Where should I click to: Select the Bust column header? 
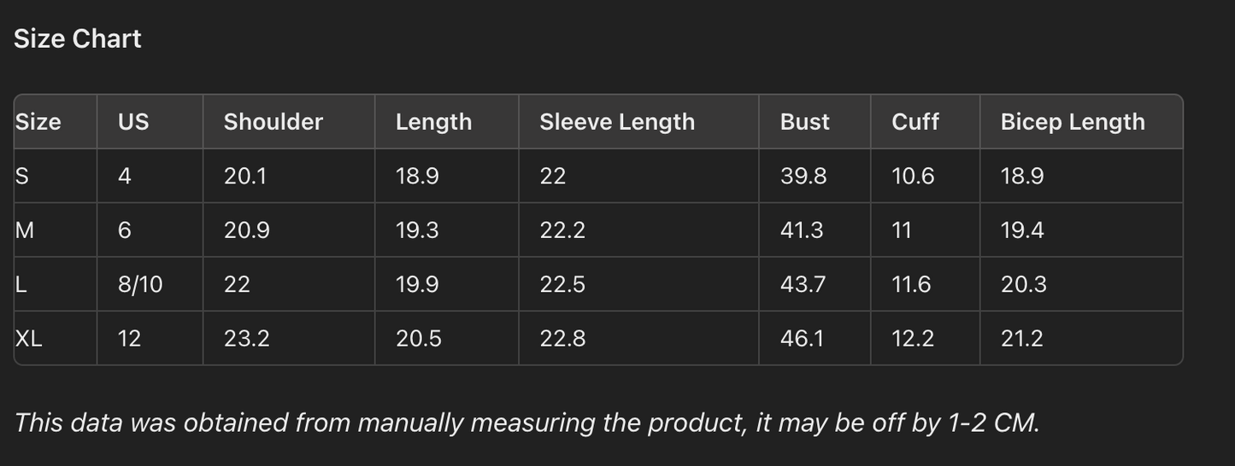click(x=804, y=122)
